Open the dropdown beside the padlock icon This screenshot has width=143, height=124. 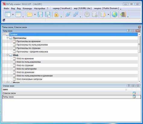61,17
